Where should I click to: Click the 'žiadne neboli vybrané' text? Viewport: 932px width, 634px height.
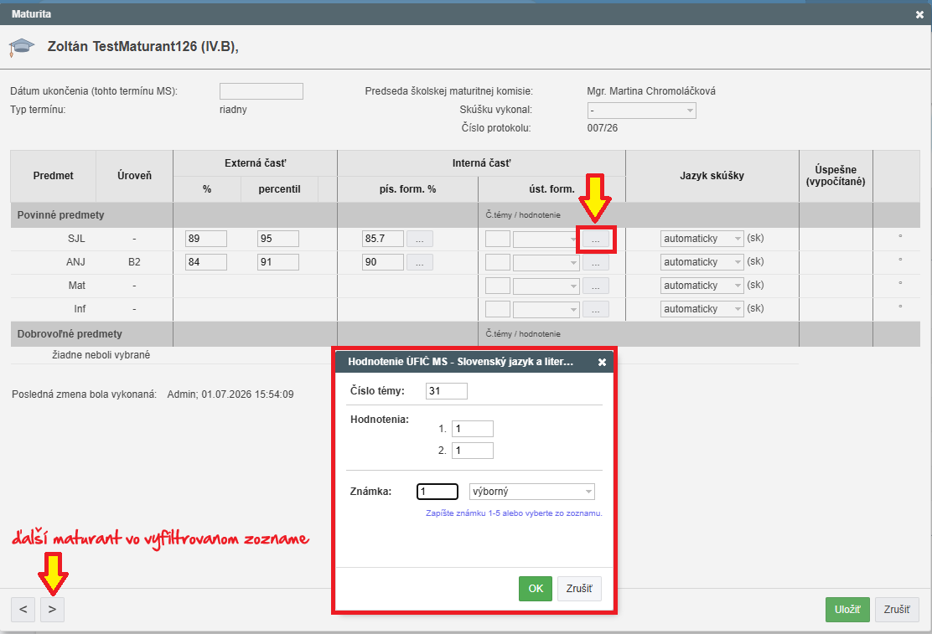pyautogui.click(x=101, y=355)
